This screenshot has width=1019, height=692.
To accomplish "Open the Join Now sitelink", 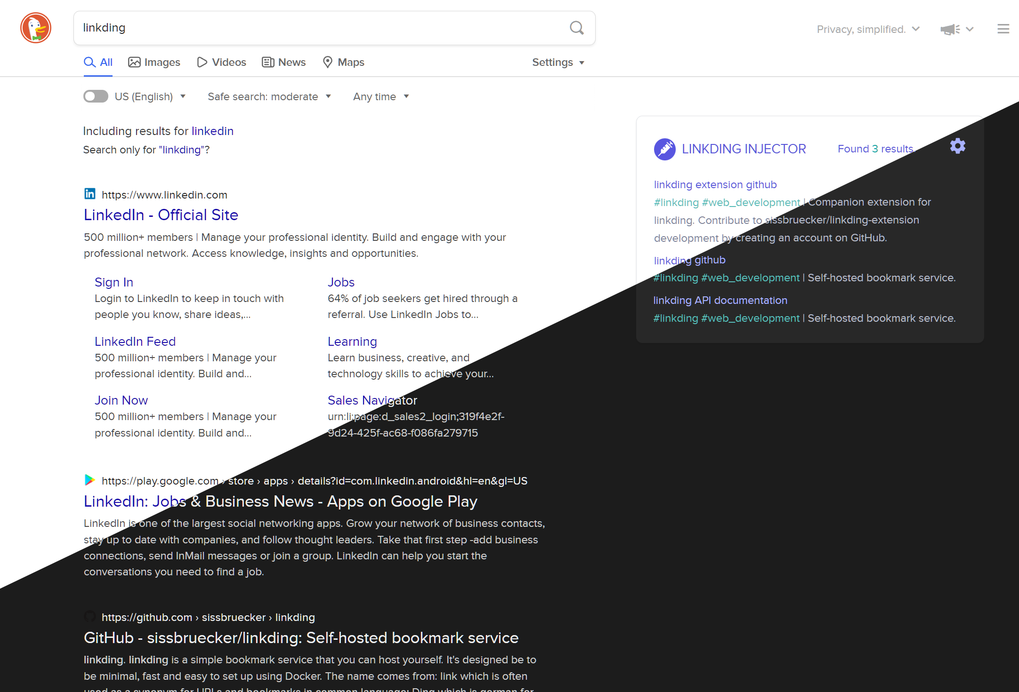I will click(x=121, y=400).
